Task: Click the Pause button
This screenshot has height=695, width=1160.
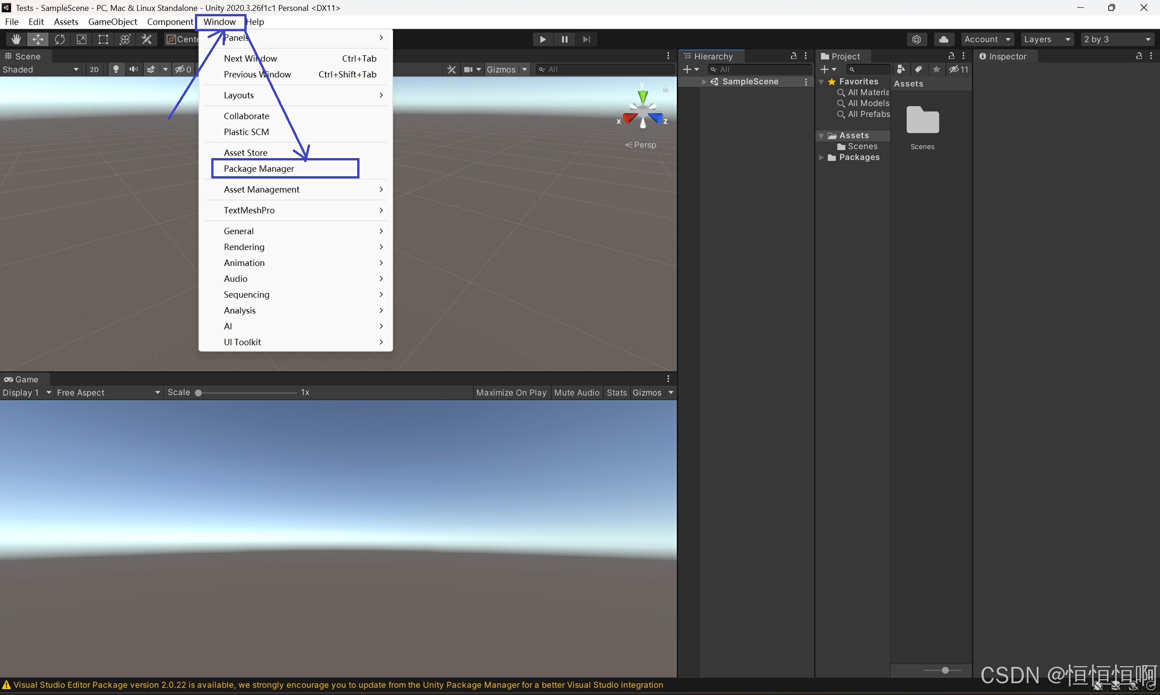Action: (x=564, y=39)
